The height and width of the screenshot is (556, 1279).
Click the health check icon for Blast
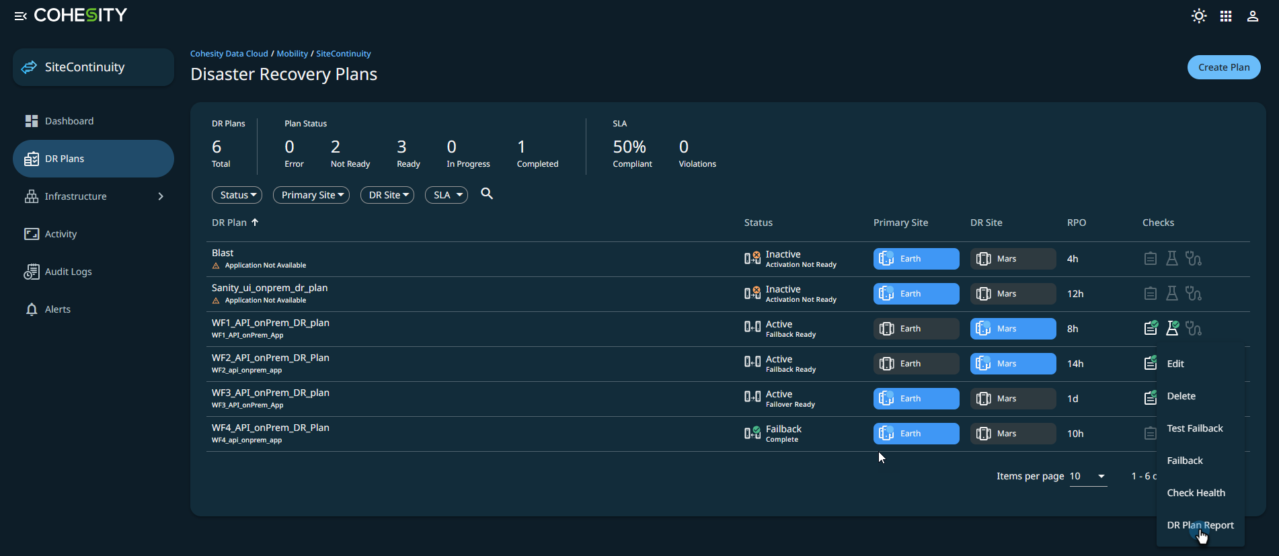pos(1193,259)
